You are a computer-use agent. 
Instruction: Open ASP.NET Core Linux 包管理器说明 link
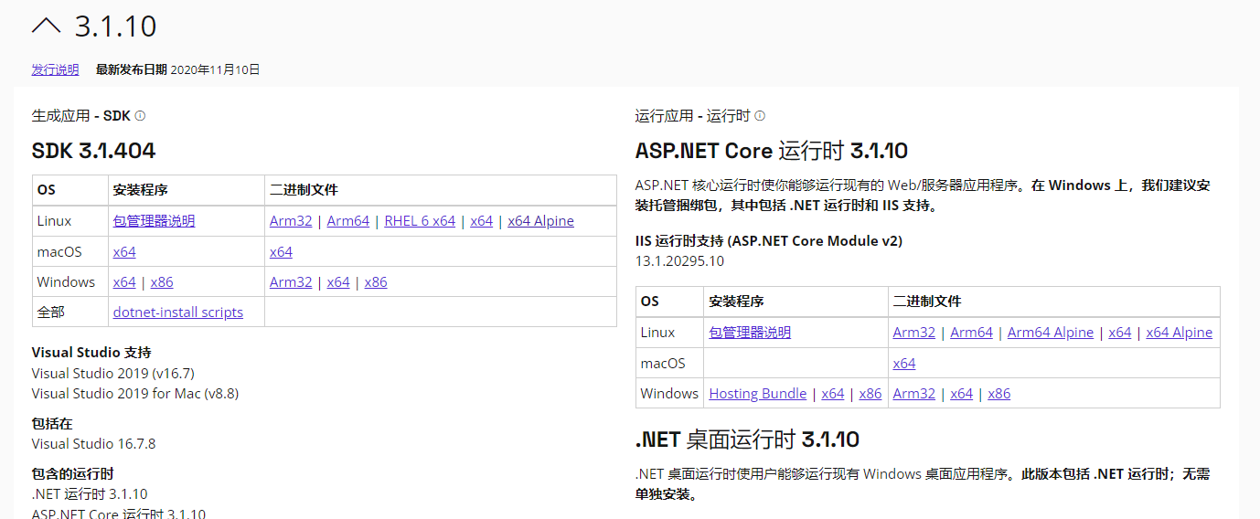(x=750, y=333)
